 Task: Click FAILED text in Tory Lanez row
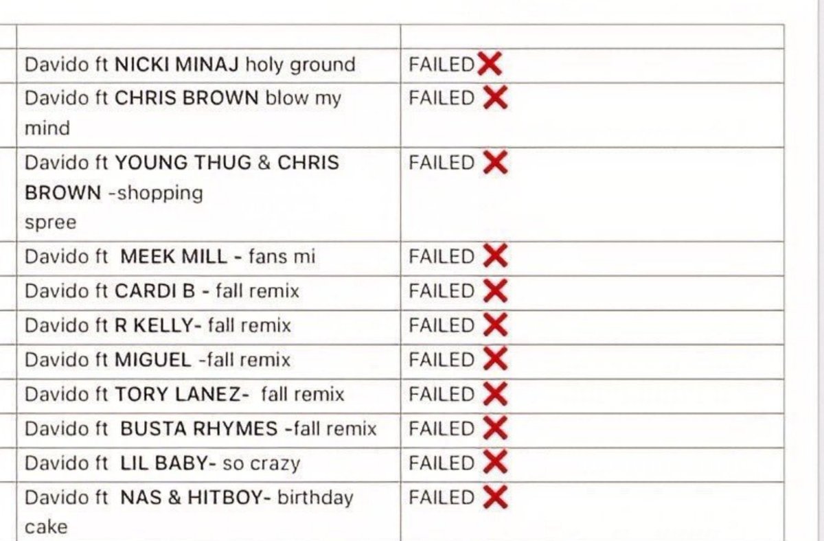(x=442, y=394)
